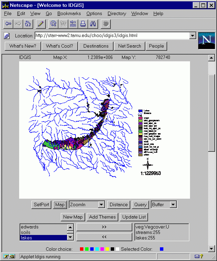Screen dimensions: 217x261
Task: Click the Forward arrow toolbar icon
Action: 18,24
